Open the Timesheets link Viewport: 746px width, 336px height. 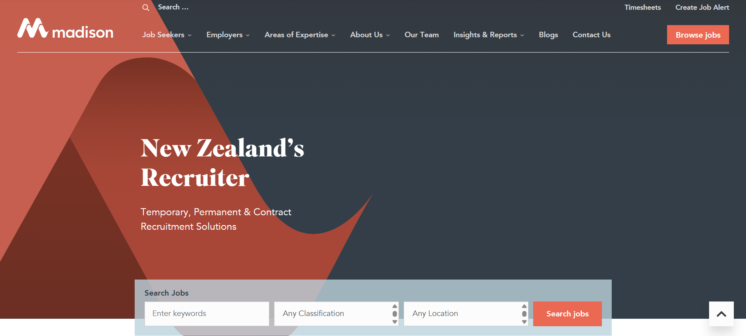pyautogui.click(x=643, y=7)
